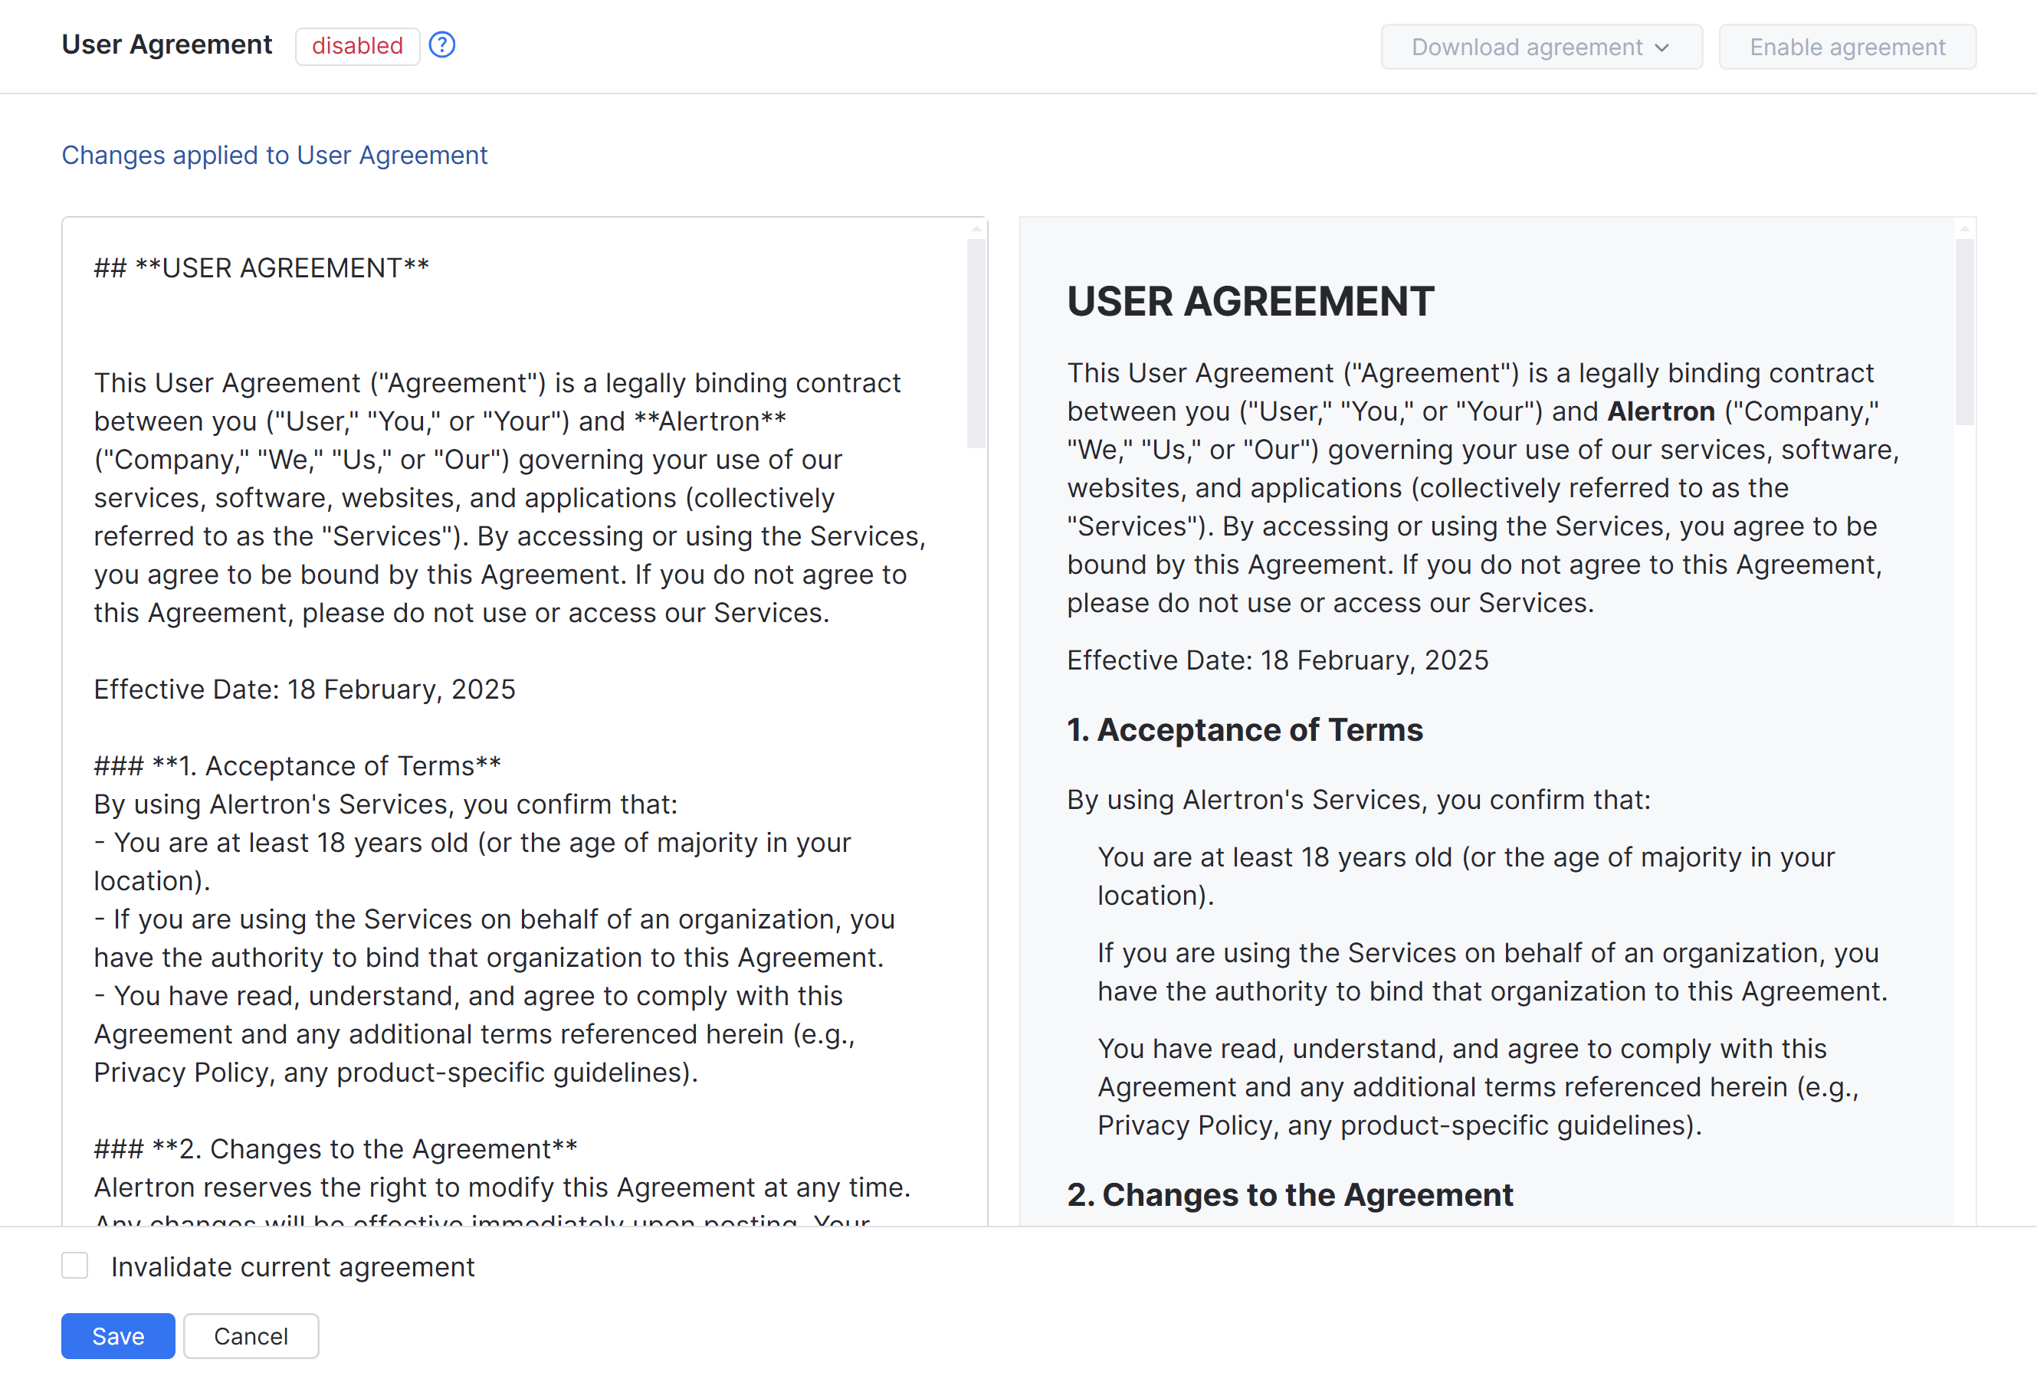Screen dimensions: 2037x1379
Task: Save the agreement changes
Action: click(x=117, y=1336)
